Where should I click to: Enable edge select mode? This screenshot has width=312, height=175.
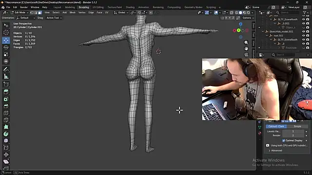(36, 13)
